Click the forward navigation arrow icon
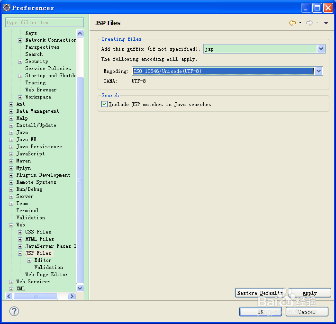This screenshot has width=336, height=324. tap(309, 23)
